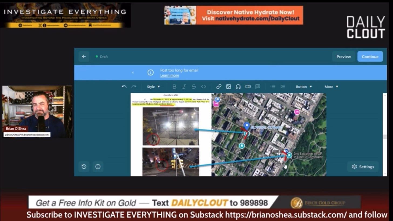Click the info circle icon in the blue banner
Screen dimensions: 393x221
(x=151, y=73)
